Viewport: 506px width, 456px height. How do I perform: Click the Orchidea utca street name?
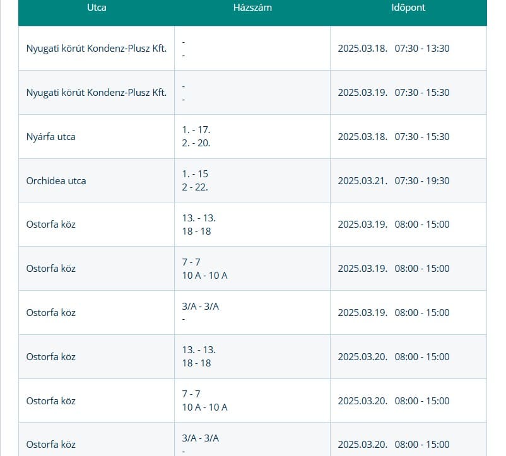click(56, 180)
